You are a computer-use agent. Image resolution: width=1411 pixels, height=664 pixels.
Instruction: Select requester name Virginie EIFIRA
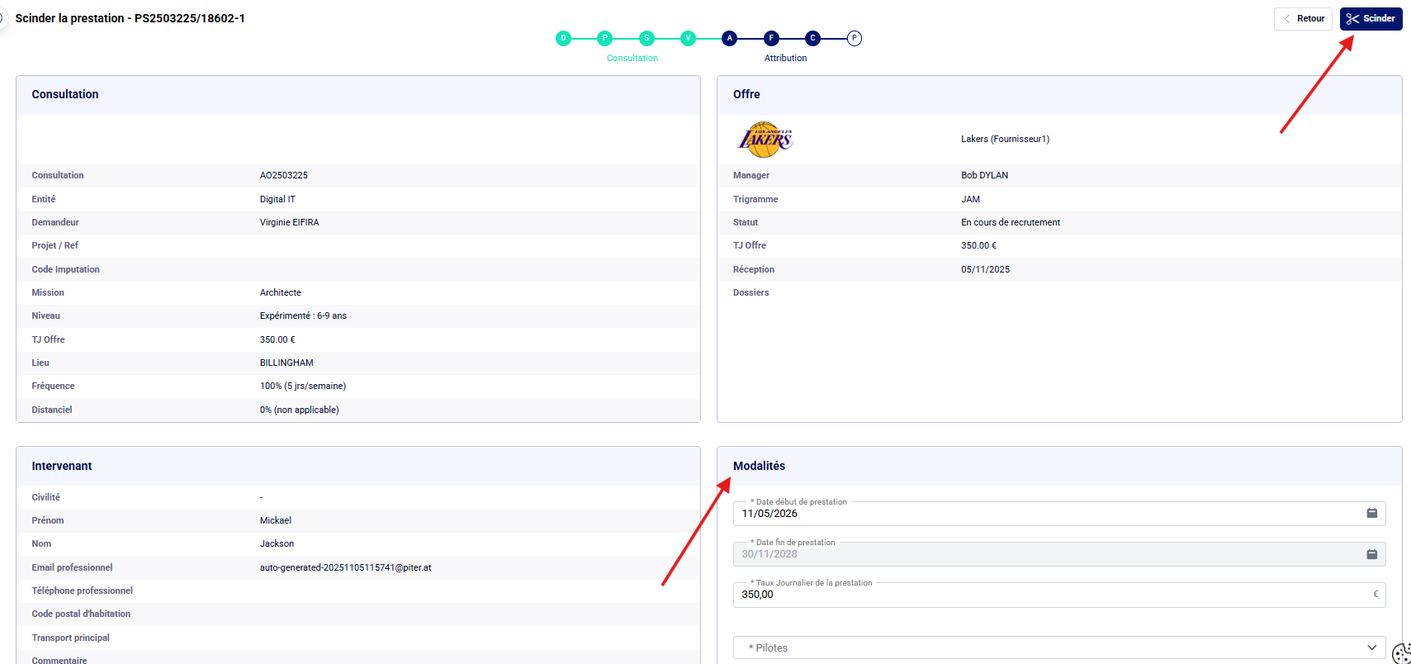290,222
